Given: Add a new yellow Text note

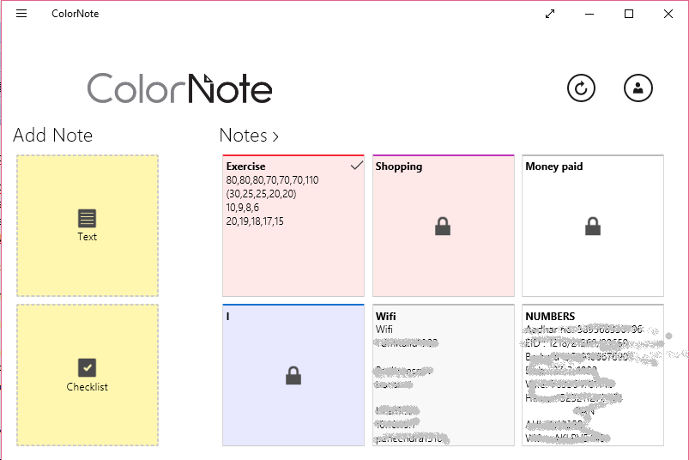Looking at the screenshot, I should click(x=88, y=226).
